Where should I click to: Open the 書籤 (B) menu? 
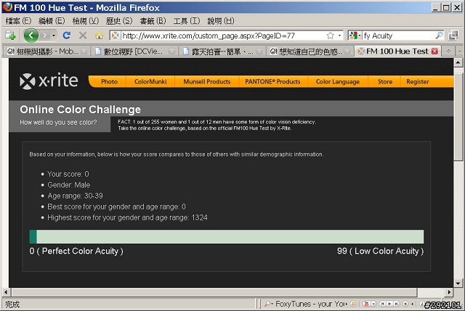click(153, 21)
